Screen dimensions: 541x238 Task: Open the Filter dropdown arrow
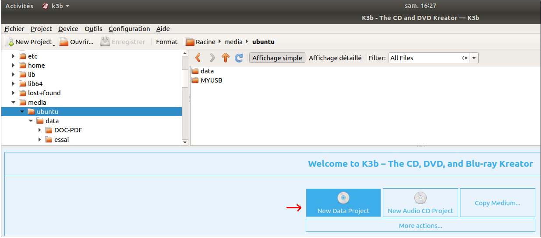(x=474, y=58)
